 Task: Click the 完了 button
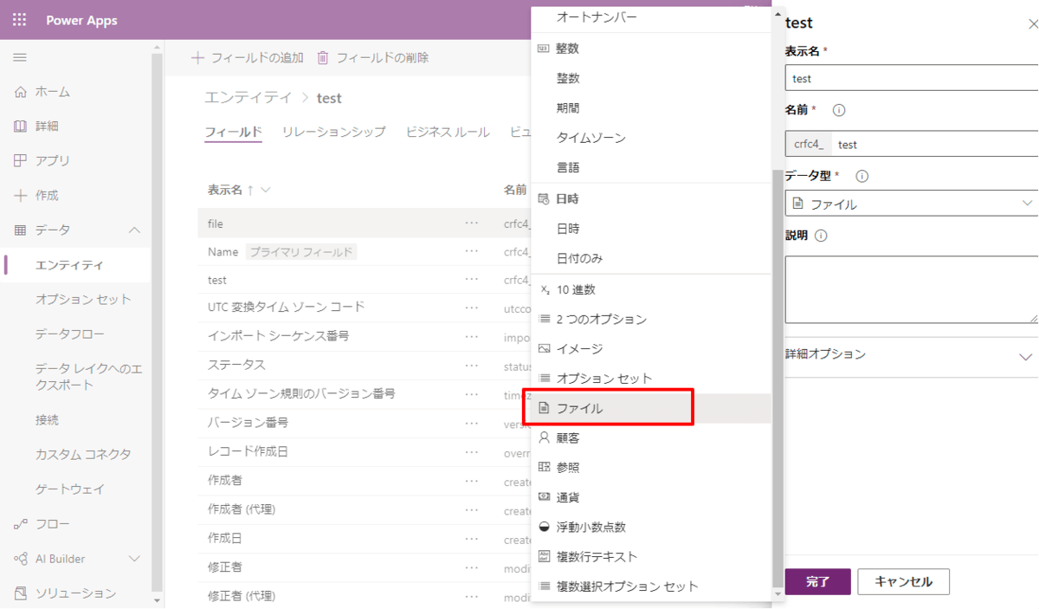pos(818,581)
